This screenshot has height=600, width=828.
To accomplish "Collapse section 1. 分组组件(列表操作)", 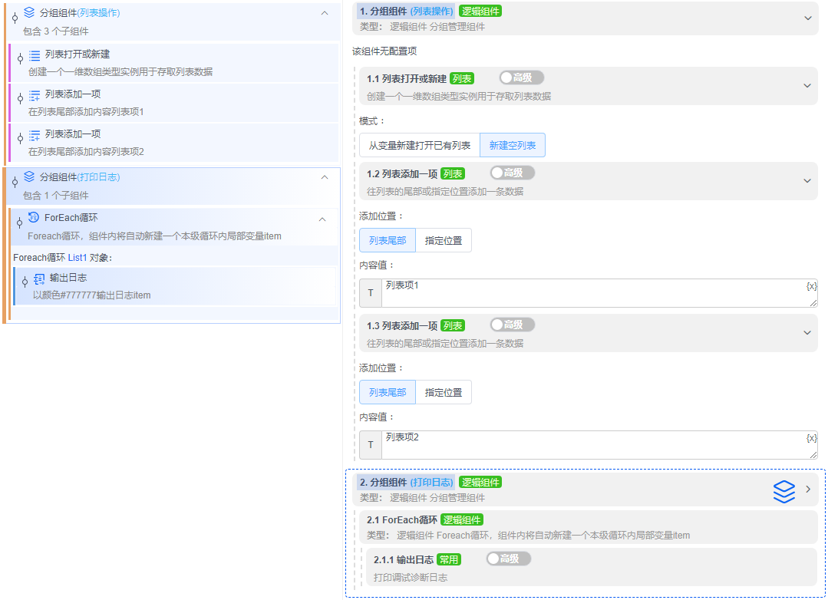I will click(x=807, y=17).
